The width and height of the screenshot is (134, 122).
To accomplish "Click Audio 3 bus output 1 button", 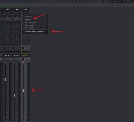I will point(14,48).
